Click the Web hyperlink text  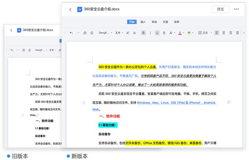[x=95, y=109]
